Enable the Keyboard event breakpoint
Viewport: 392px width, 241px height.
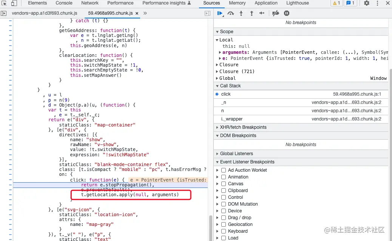pos(223,231)
